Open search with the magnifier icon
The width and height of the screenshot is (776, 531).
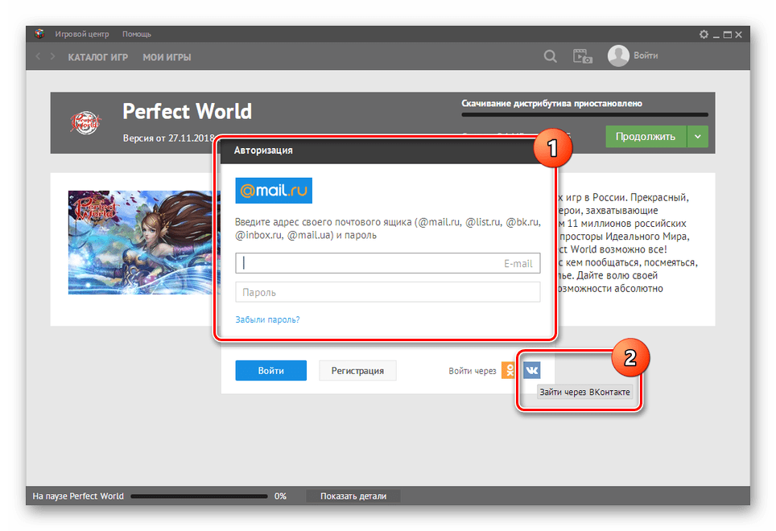pos(550,56)
